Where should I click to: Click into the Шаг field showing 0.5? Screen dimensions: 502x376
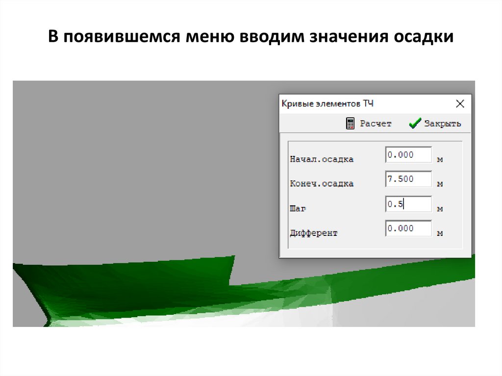coord(408,204)
